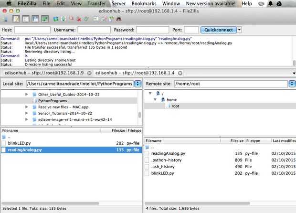This screenshot has width=296, height=213.
Task: Toggle directory comparison icon
Action: (104, 19)
